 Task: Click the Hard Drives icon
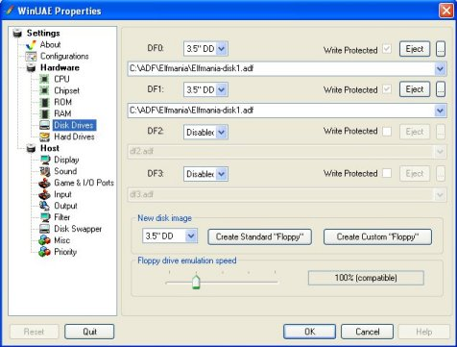click(x=44, y=136)
